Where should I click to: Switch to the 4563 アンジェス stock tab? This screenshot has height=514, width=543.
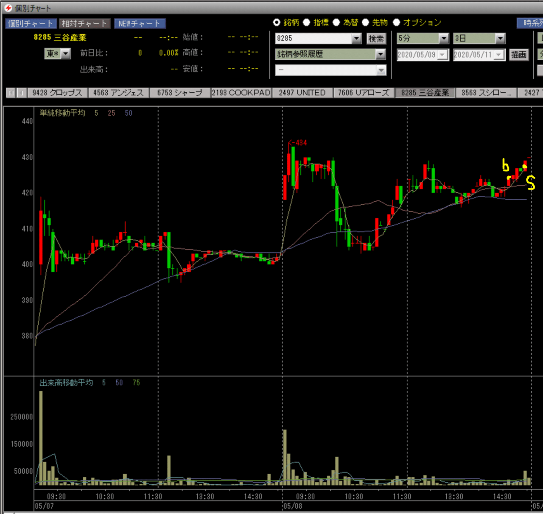click(119, 93)
